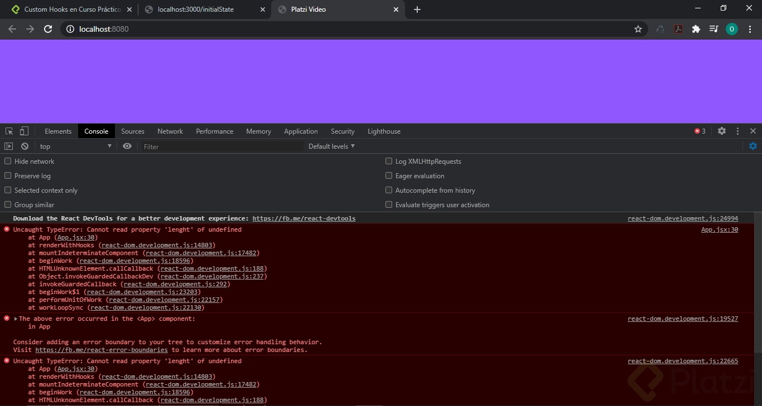762x406 pixels.
Task: Switch to the Network tab
Action: (170, 131)
